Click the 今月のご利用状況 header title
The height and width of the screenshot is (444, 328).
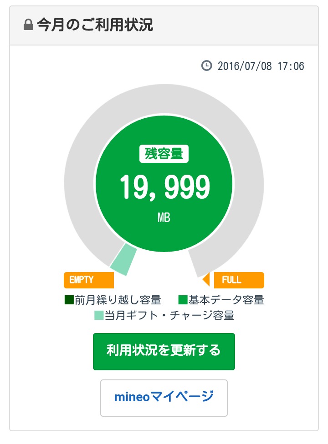(95, 25)
